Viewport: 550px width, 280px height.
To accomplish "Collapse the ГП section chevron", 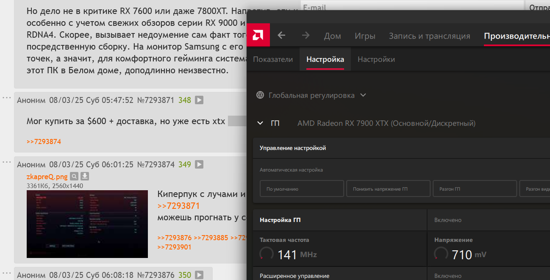I will (x=260, y=123).
